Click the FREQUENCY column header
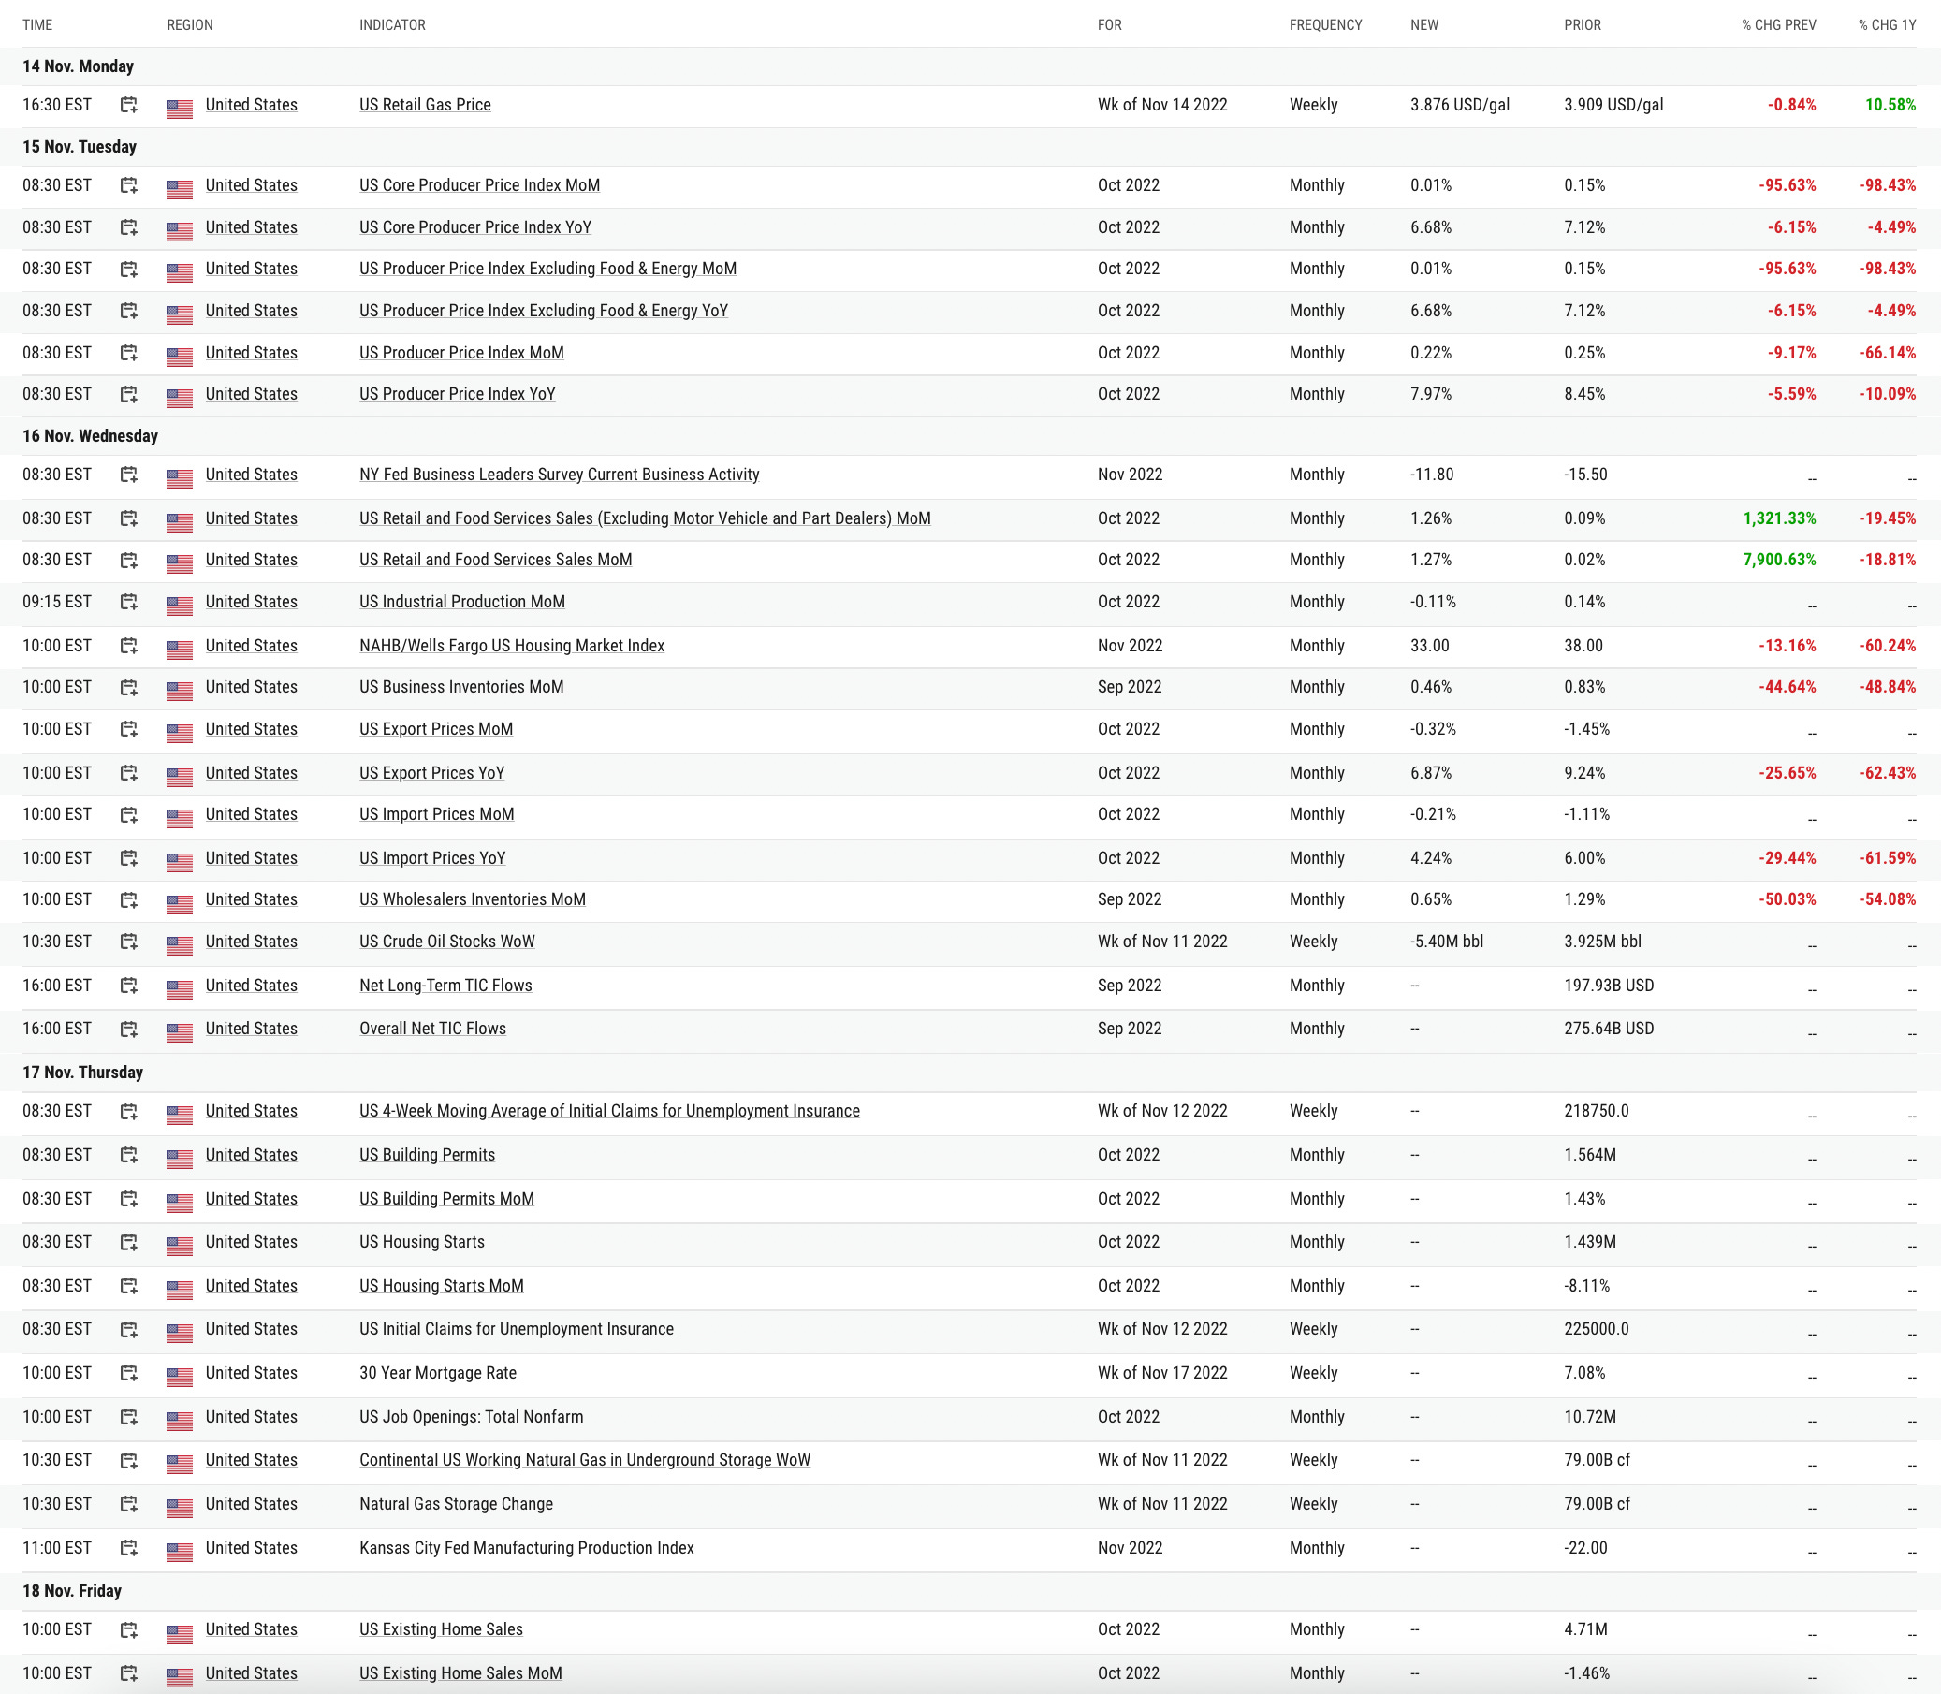This screenshot has height=1694, width=1941. pos(1325,24)
